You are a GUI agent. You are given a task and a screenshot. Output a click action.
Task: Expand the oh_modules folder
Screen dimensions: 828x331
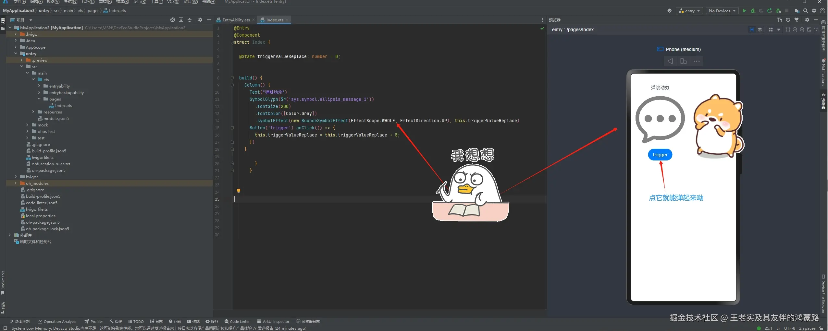point(16,183)
